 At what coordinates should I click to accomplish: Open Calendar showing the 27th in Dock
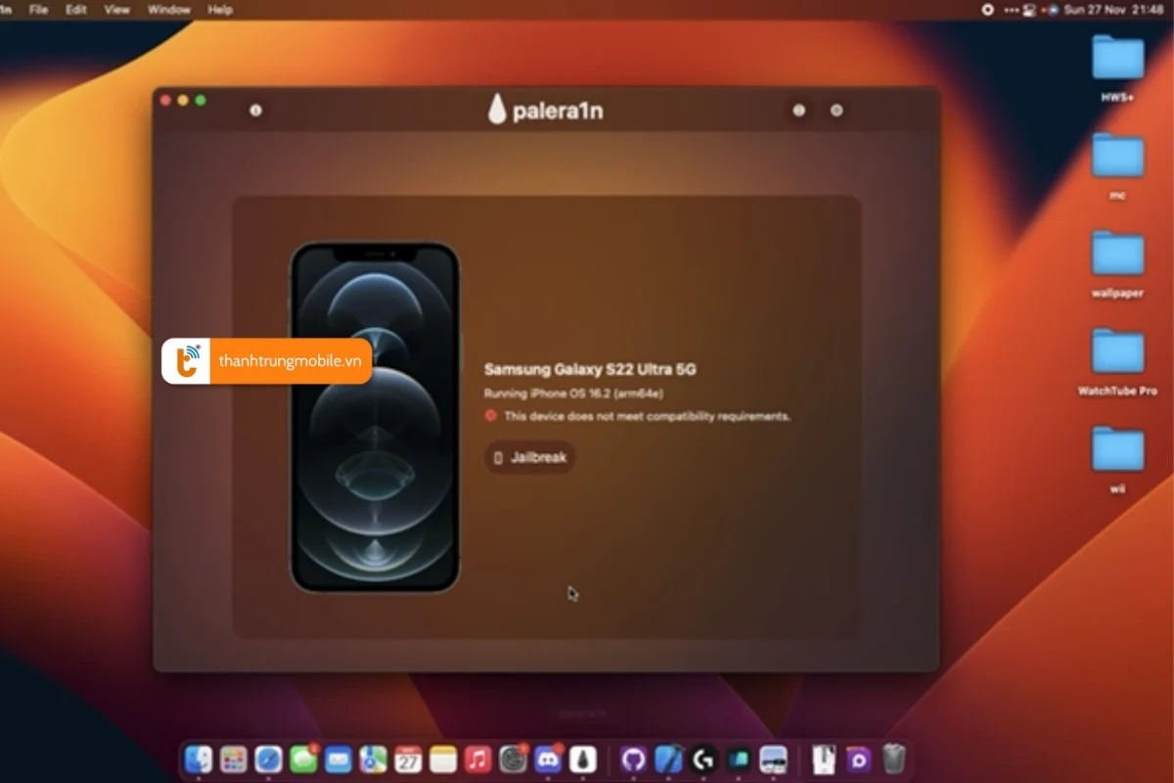tap(407, 759)
